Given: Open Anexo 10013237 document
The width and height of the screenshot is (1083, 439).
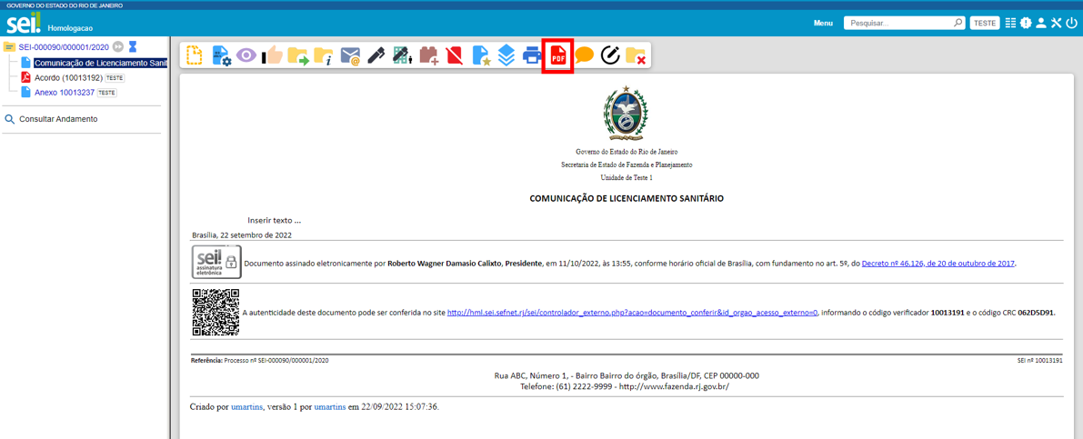Looking at the screenshot, I should tap(65, 93).
